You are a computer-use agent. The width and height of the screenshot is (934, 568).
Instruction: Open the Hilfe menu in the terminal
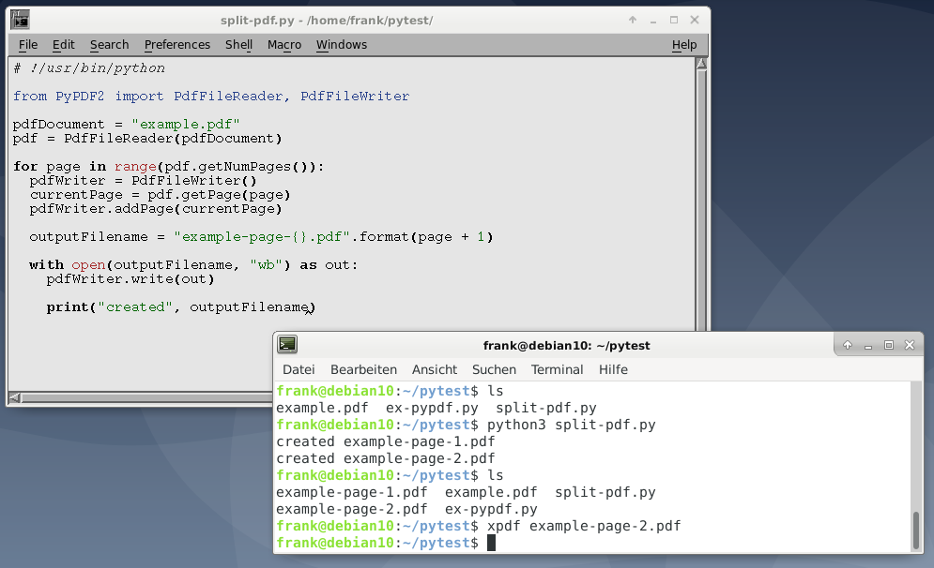pyautogui.click(x=613, y=369)
